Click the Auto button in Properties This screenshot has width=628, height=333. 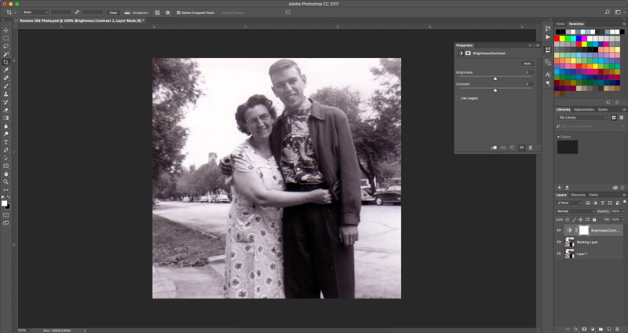click(528, 64)
